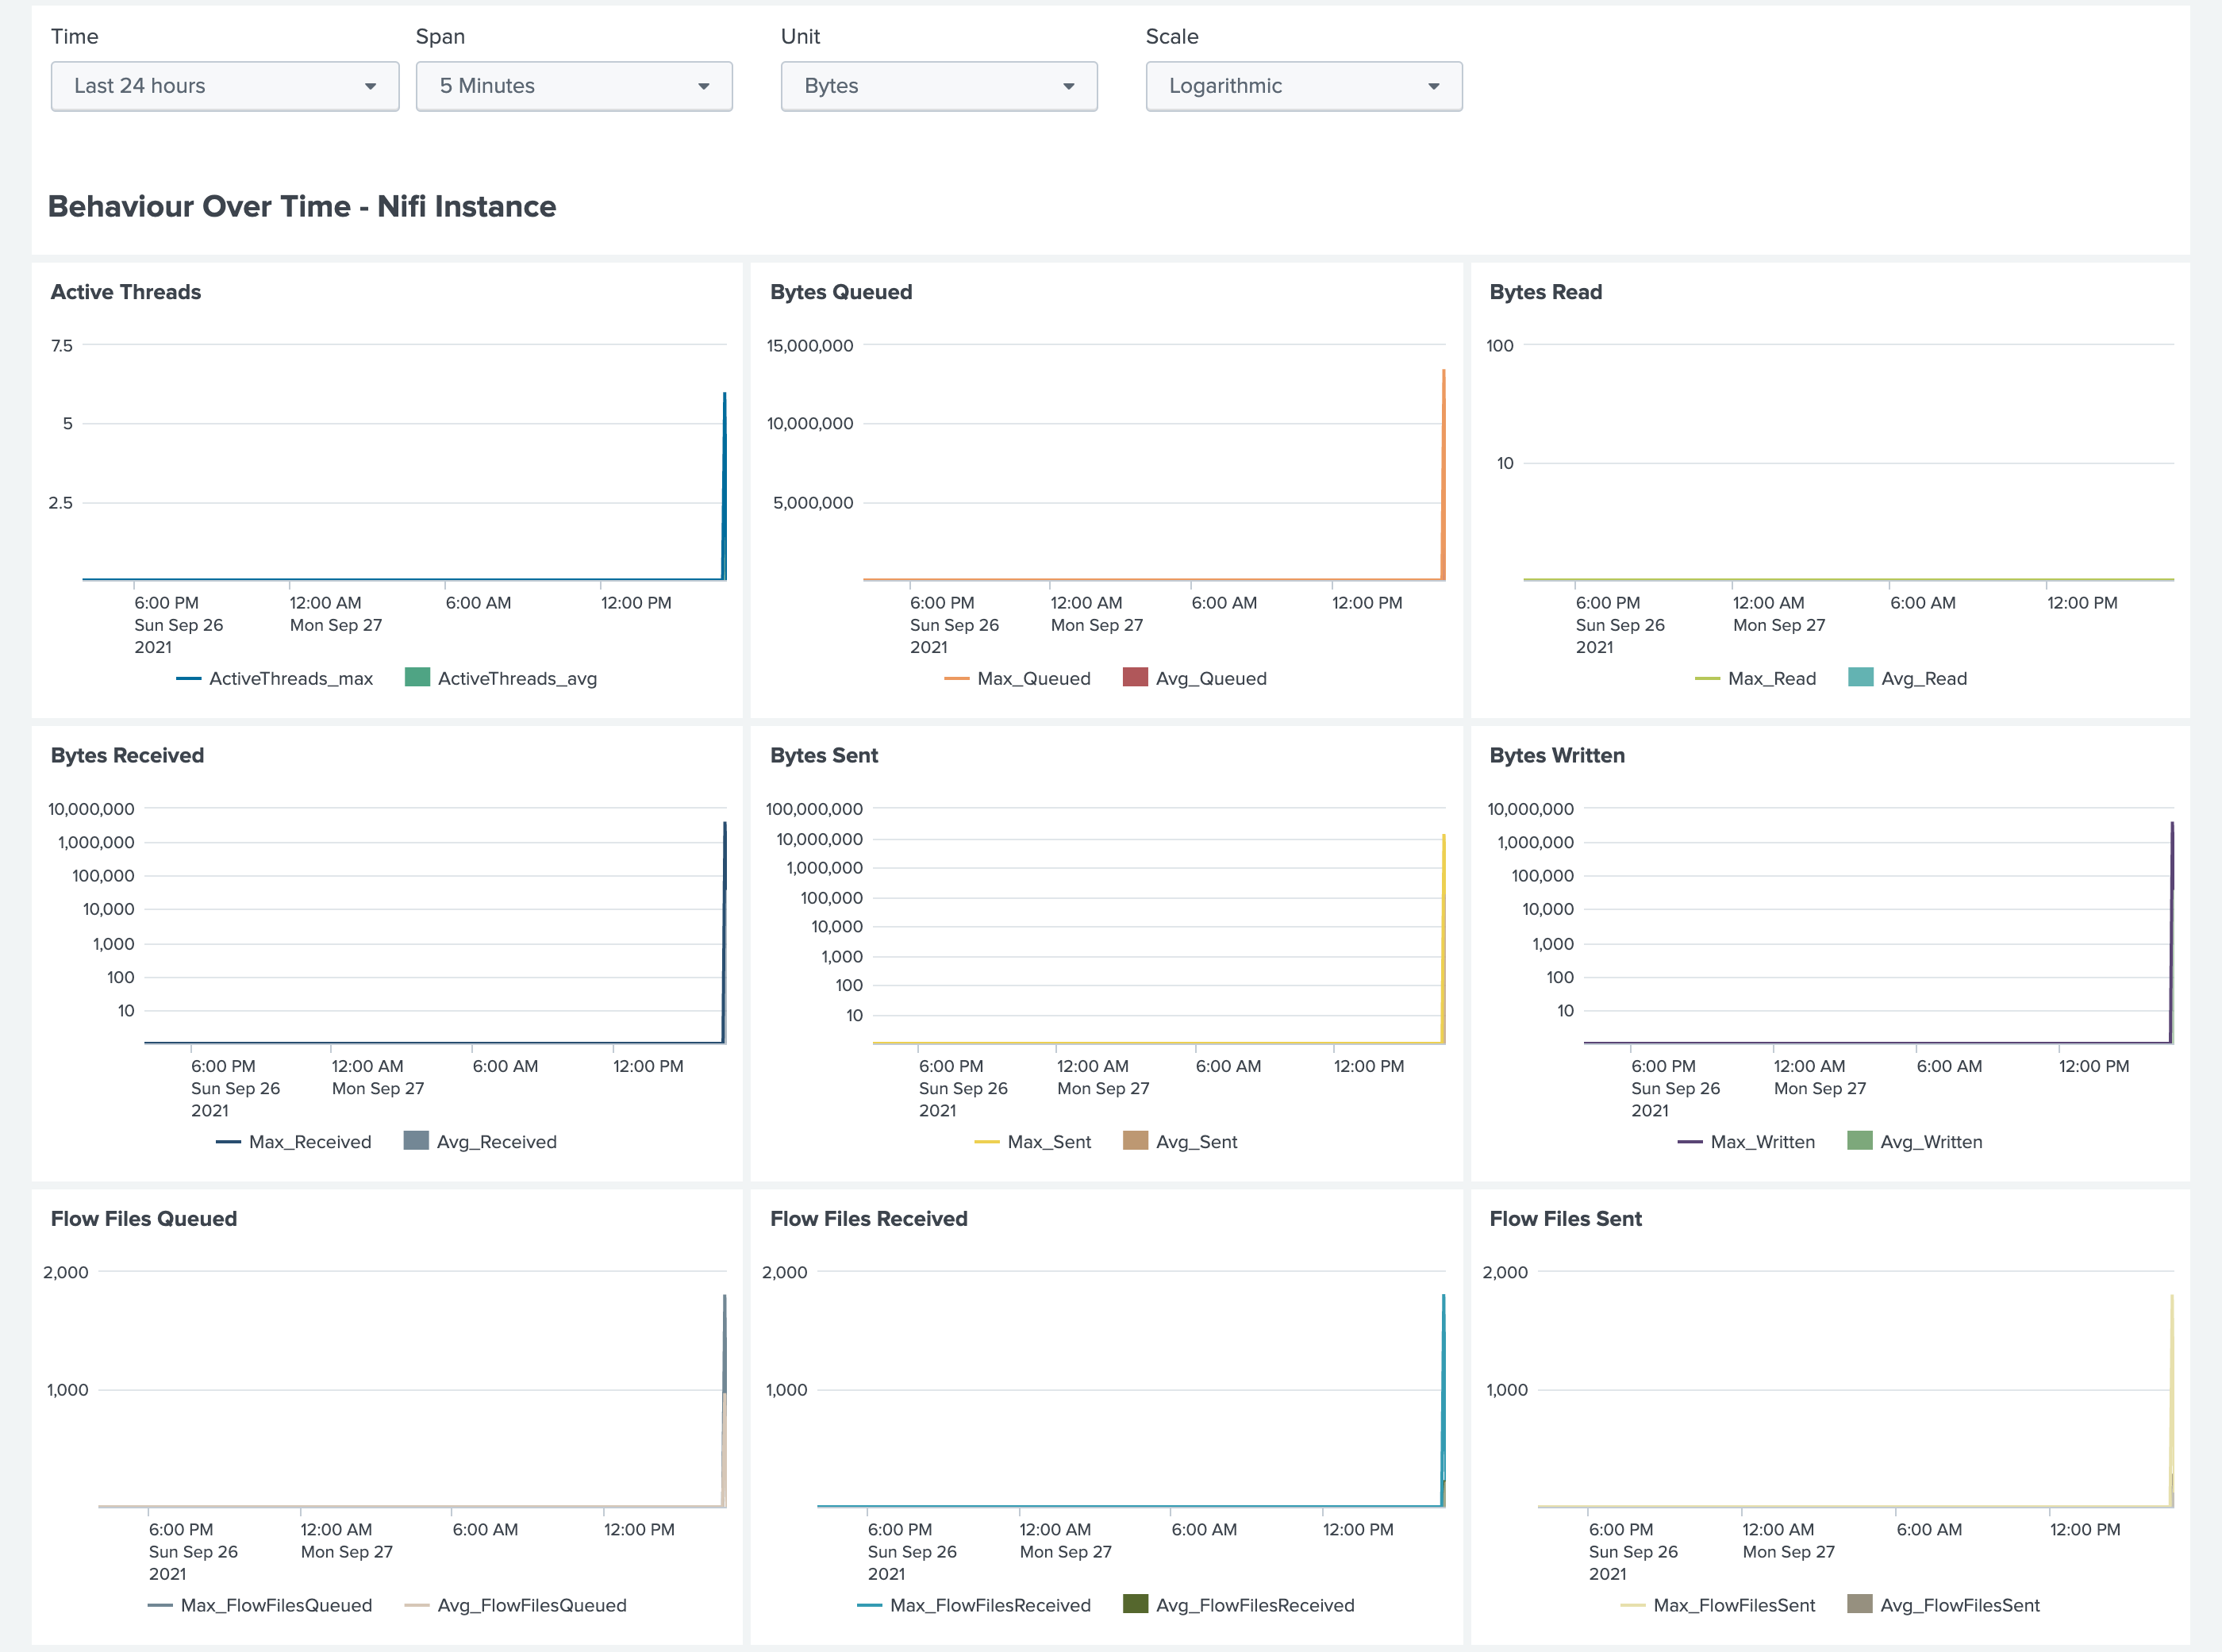Toggle Avg_Read legend entry

tap(1908, 678)
